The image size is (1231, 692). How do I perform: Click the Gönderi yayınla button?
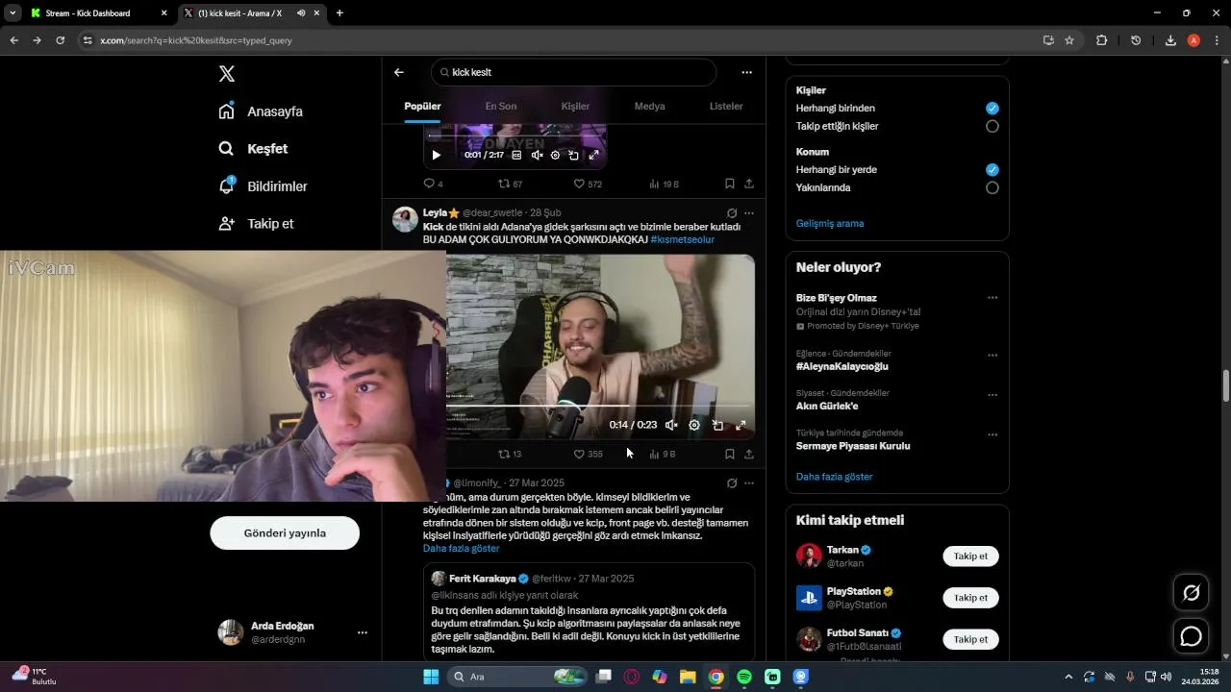click(285, 533)
